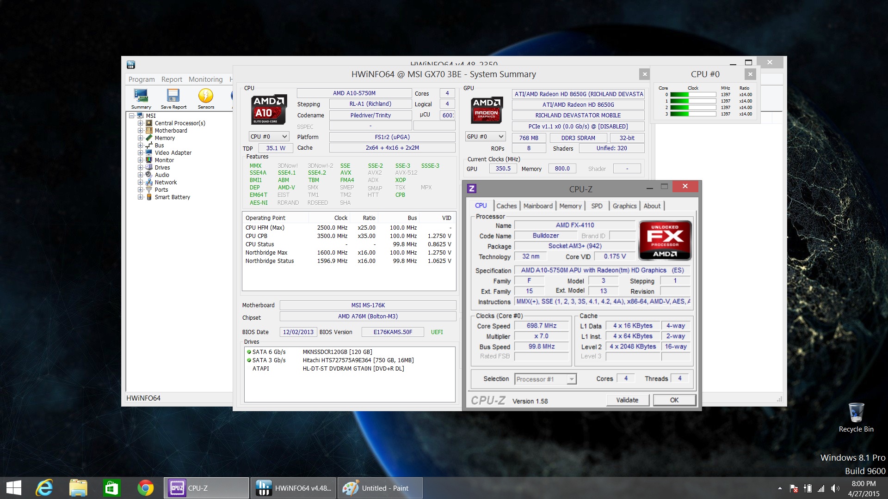Click the CPU CPB operating point row

tap(349, 236)
